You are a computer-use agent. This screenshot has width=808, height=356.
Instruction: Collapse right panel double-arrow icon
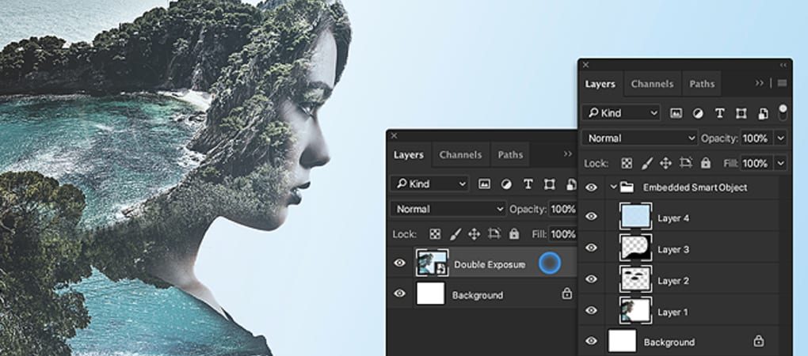point(783,66)
